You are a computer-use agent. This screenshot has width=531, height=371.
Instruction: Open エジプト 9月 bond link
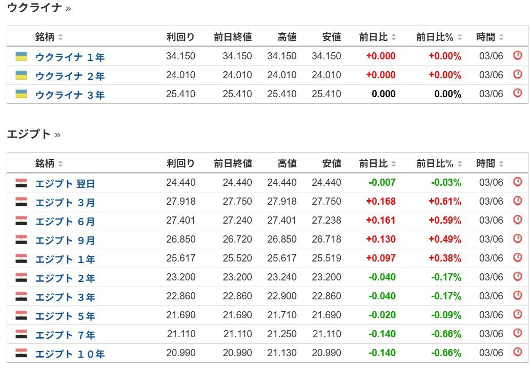coord(65,240)
